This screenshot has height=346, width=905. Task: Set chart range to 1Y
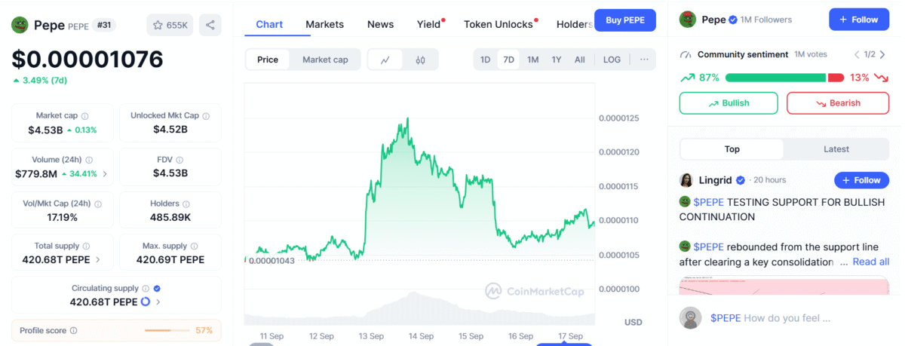point(557,60)
